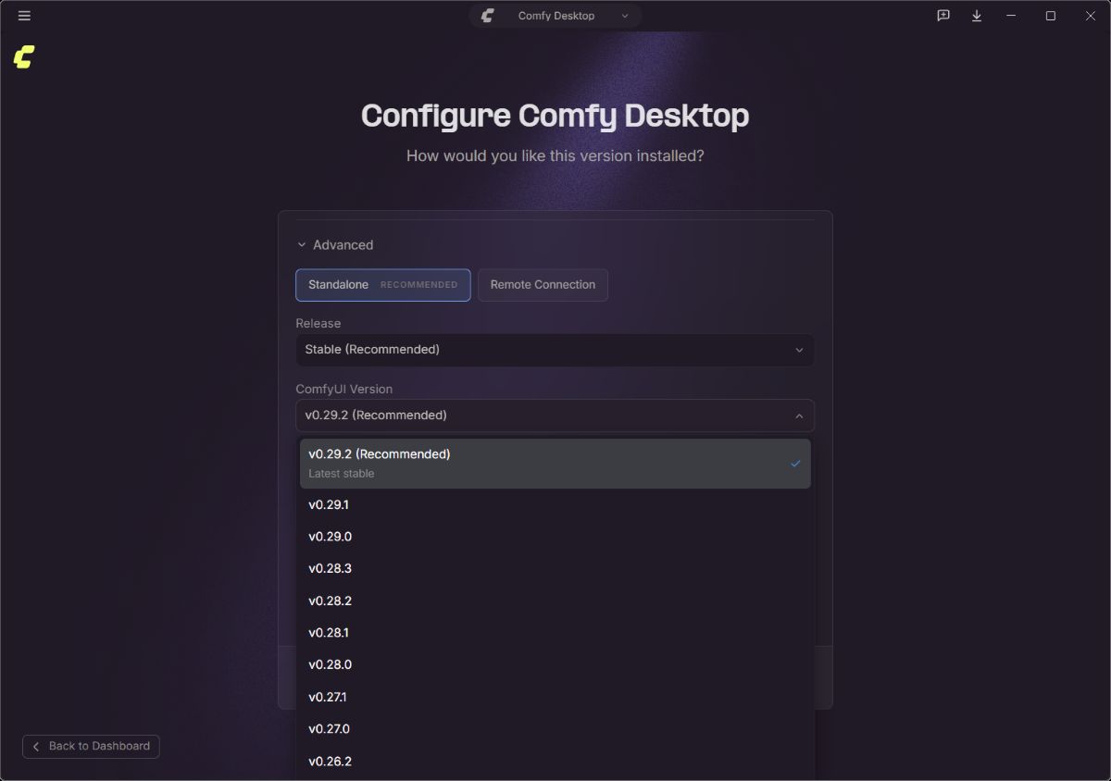Click the Comfy logo in title selector
This screenshot has height=781, width=1111.
(x=488, y=16)
